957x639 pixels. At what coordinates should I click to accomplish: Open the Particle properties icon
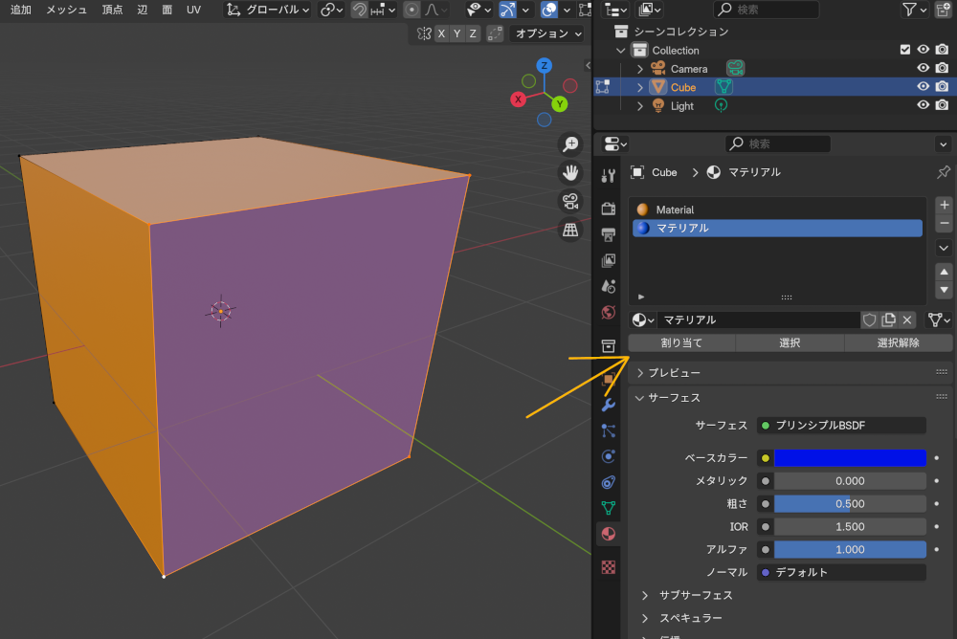coord(609,431)
